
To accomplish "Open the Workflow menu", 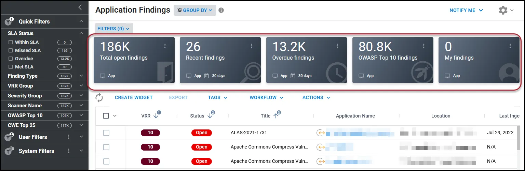I will click(266, 97).
